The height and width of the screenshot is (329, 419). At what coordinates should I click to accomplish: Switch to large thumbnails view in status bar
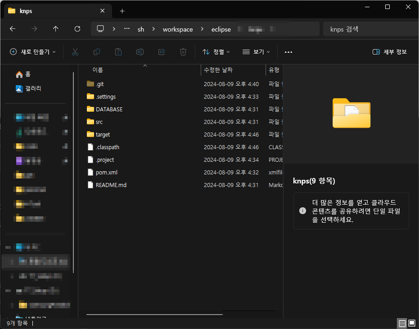click(x=412, y=324)
